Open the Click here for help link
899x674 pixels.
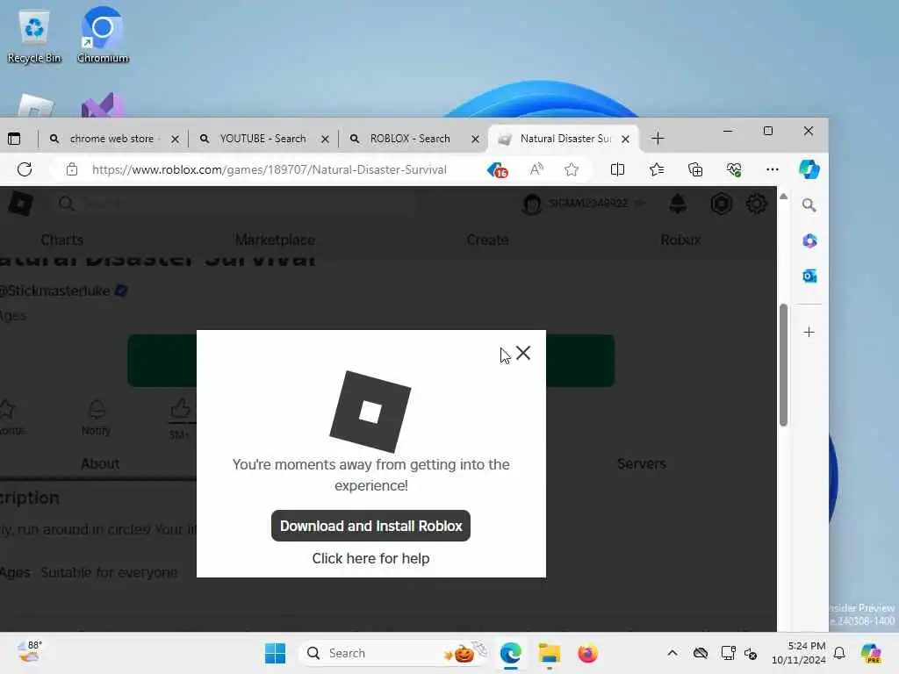click(x=371, y=558)
